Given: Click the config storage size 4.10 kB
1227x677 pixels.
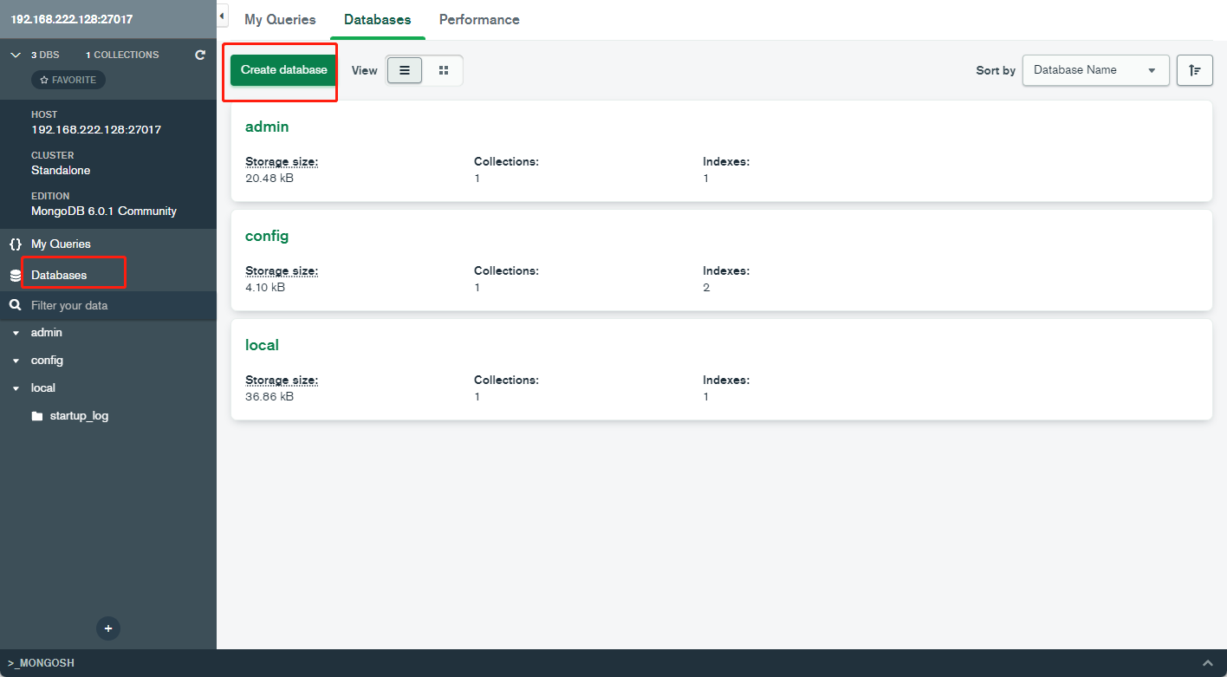Looking at the screenshot, I should tap(265, 288).
